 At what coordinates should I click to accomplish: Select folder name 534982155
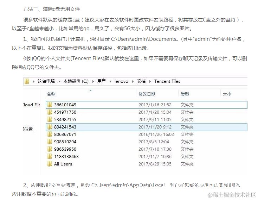point(65,120)
